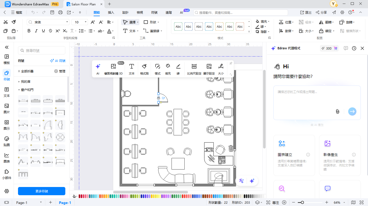Open the 圖片 panel in the left sidebar

pos(7,108)
